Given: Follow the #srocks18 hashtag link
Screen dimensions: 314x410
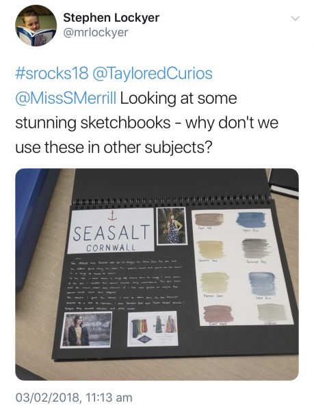Looking at the screenshot, I should pos(52,73).
